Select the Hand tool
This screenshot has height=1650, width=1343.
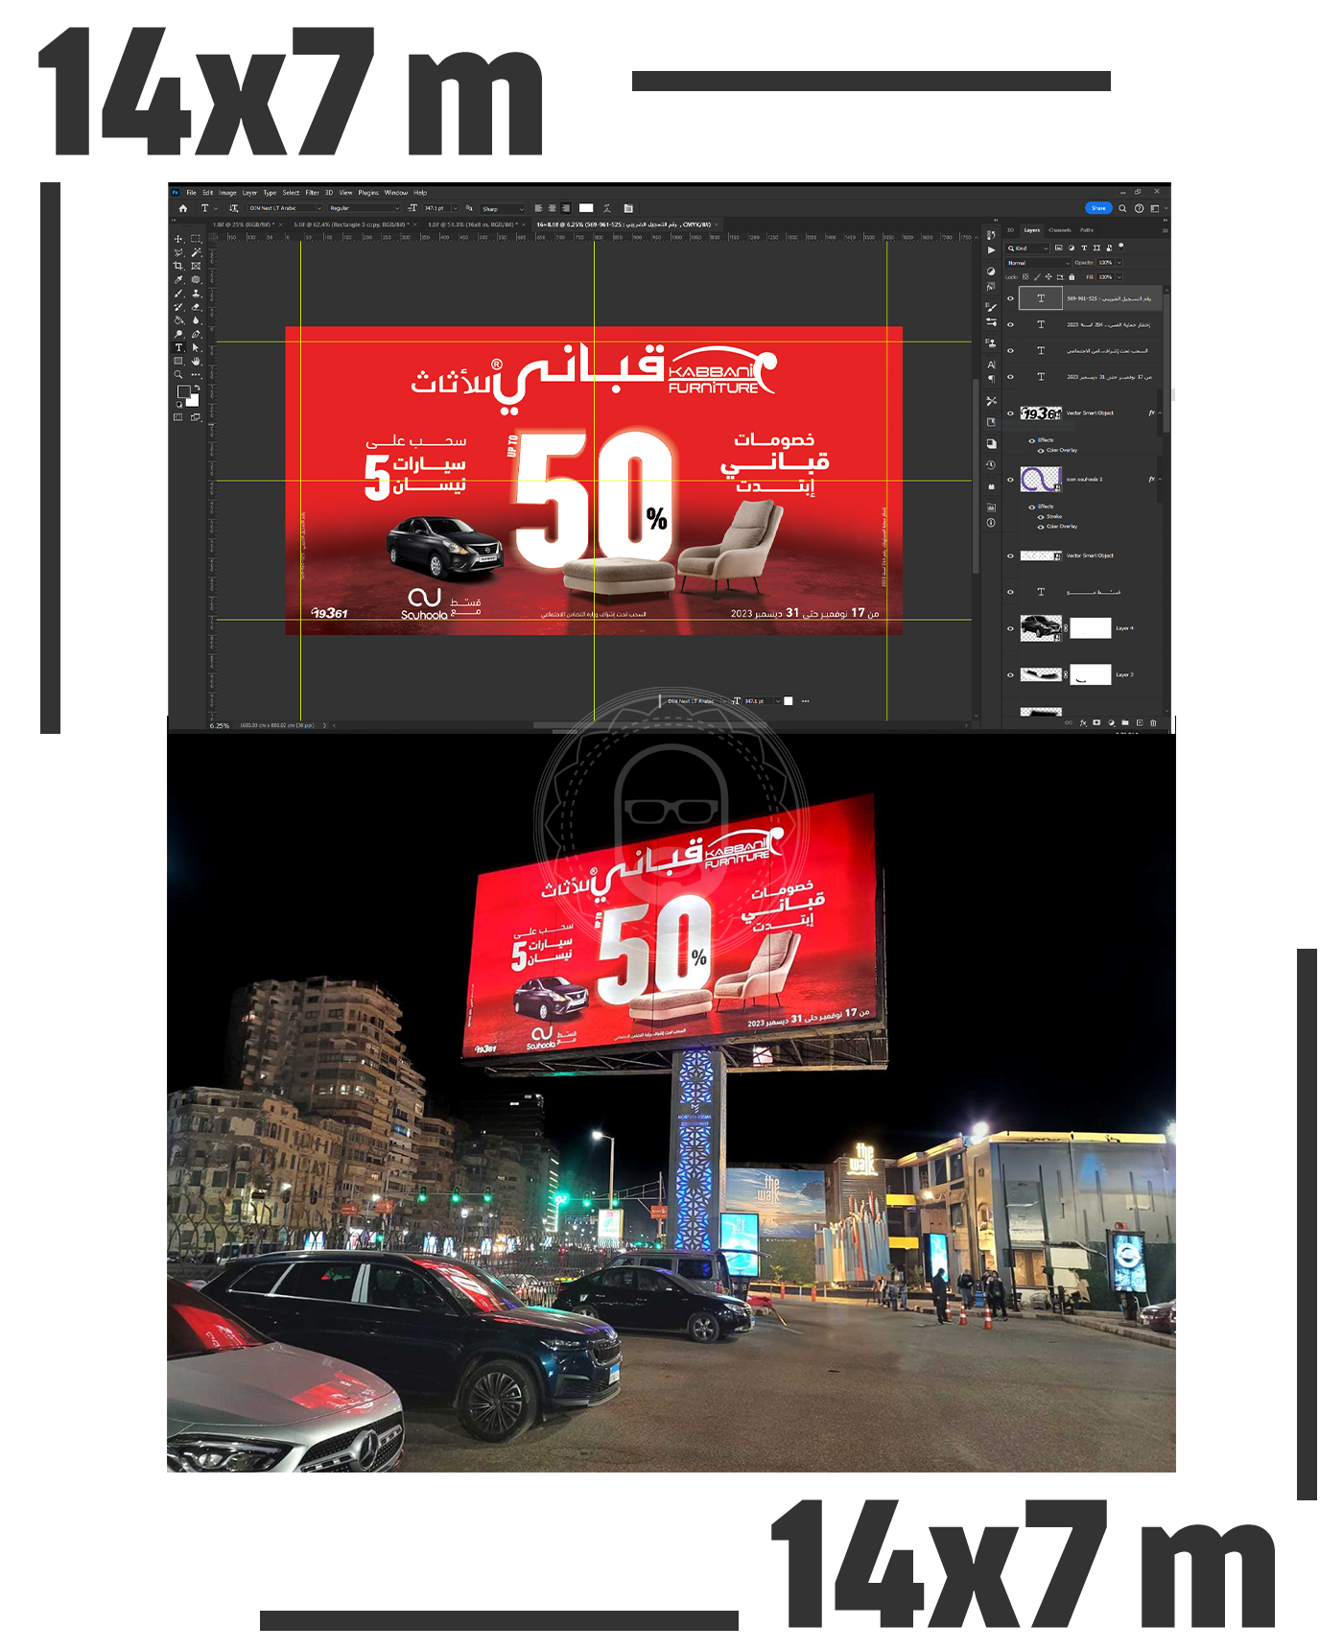tap(196, 361)
